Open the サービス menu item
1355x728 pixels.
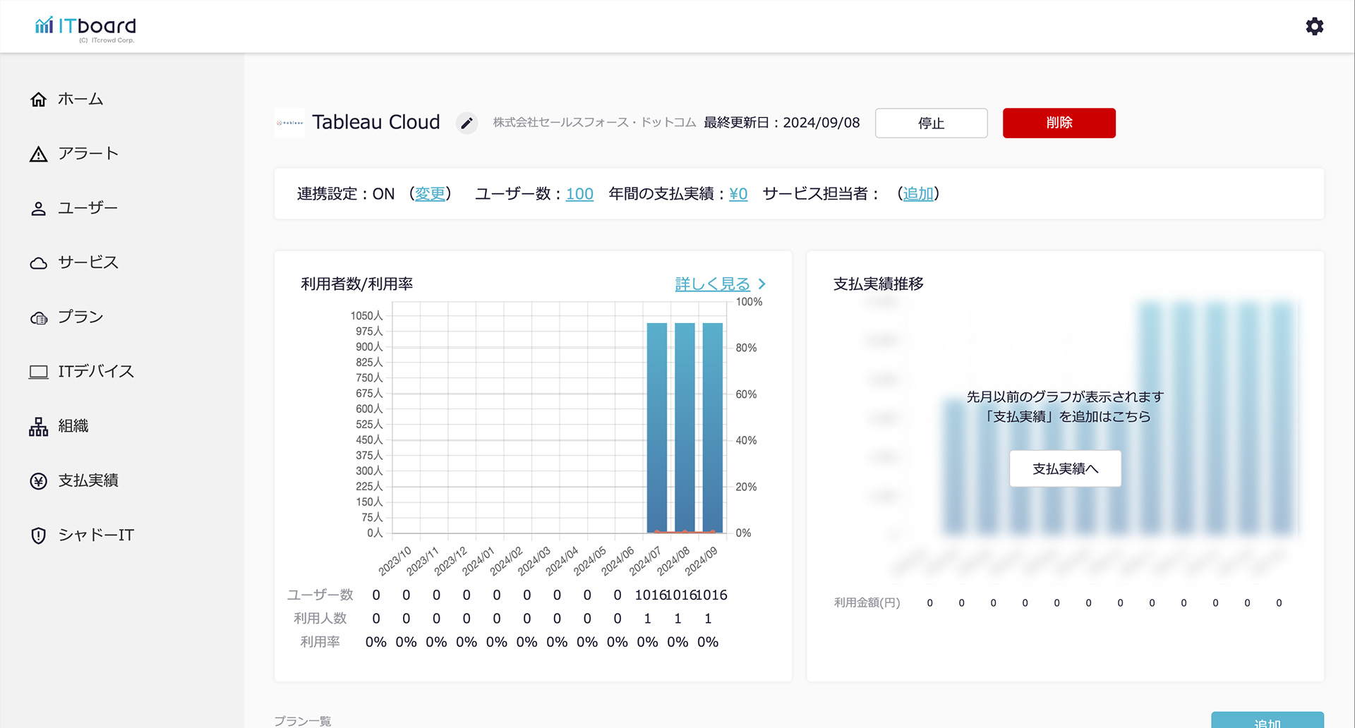tap(88, 262)
